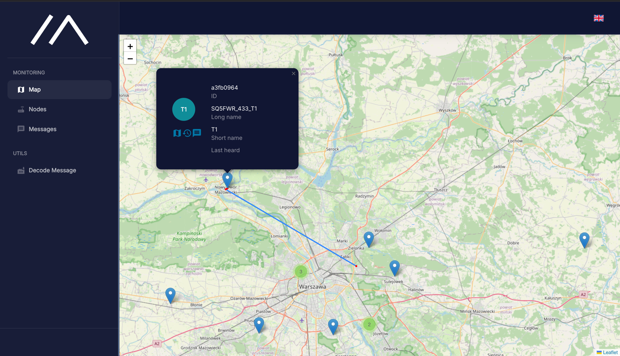
Task: Click the T1 node avatar circle
Action: click(x=184, y=109)
